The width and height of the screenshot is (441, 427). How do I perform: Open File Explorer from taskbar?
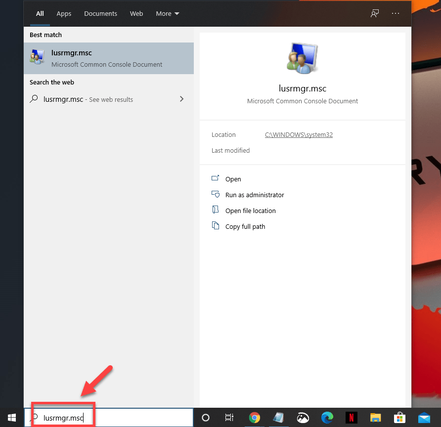click(375, 418)
